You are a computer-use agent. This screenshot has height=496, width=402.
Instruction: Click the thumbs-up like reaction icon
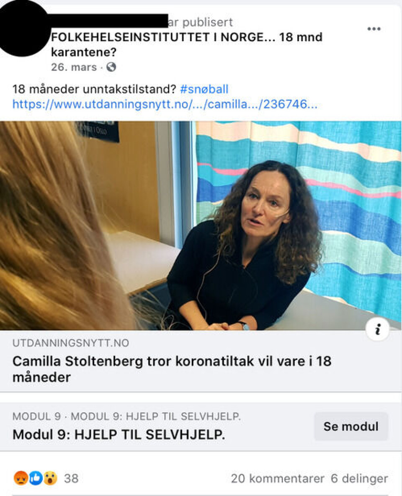coord(36,478)
